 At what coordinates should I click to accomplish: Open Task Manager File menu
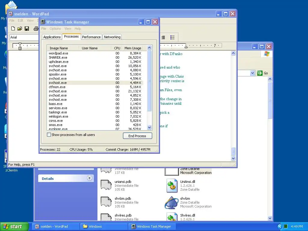pyautogui.click(x=44, y=29)
